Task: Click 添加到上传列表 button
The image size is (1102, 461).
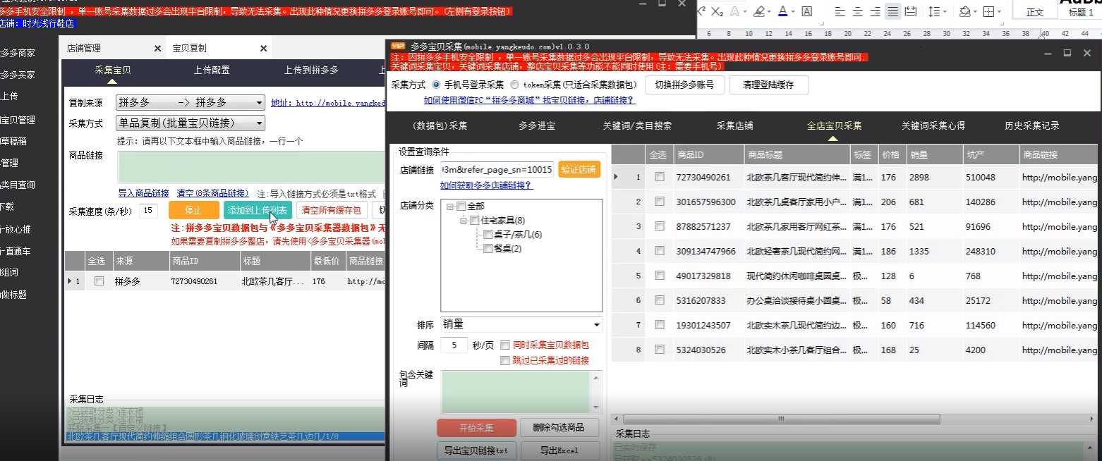Action: click(x=258, y=210)
